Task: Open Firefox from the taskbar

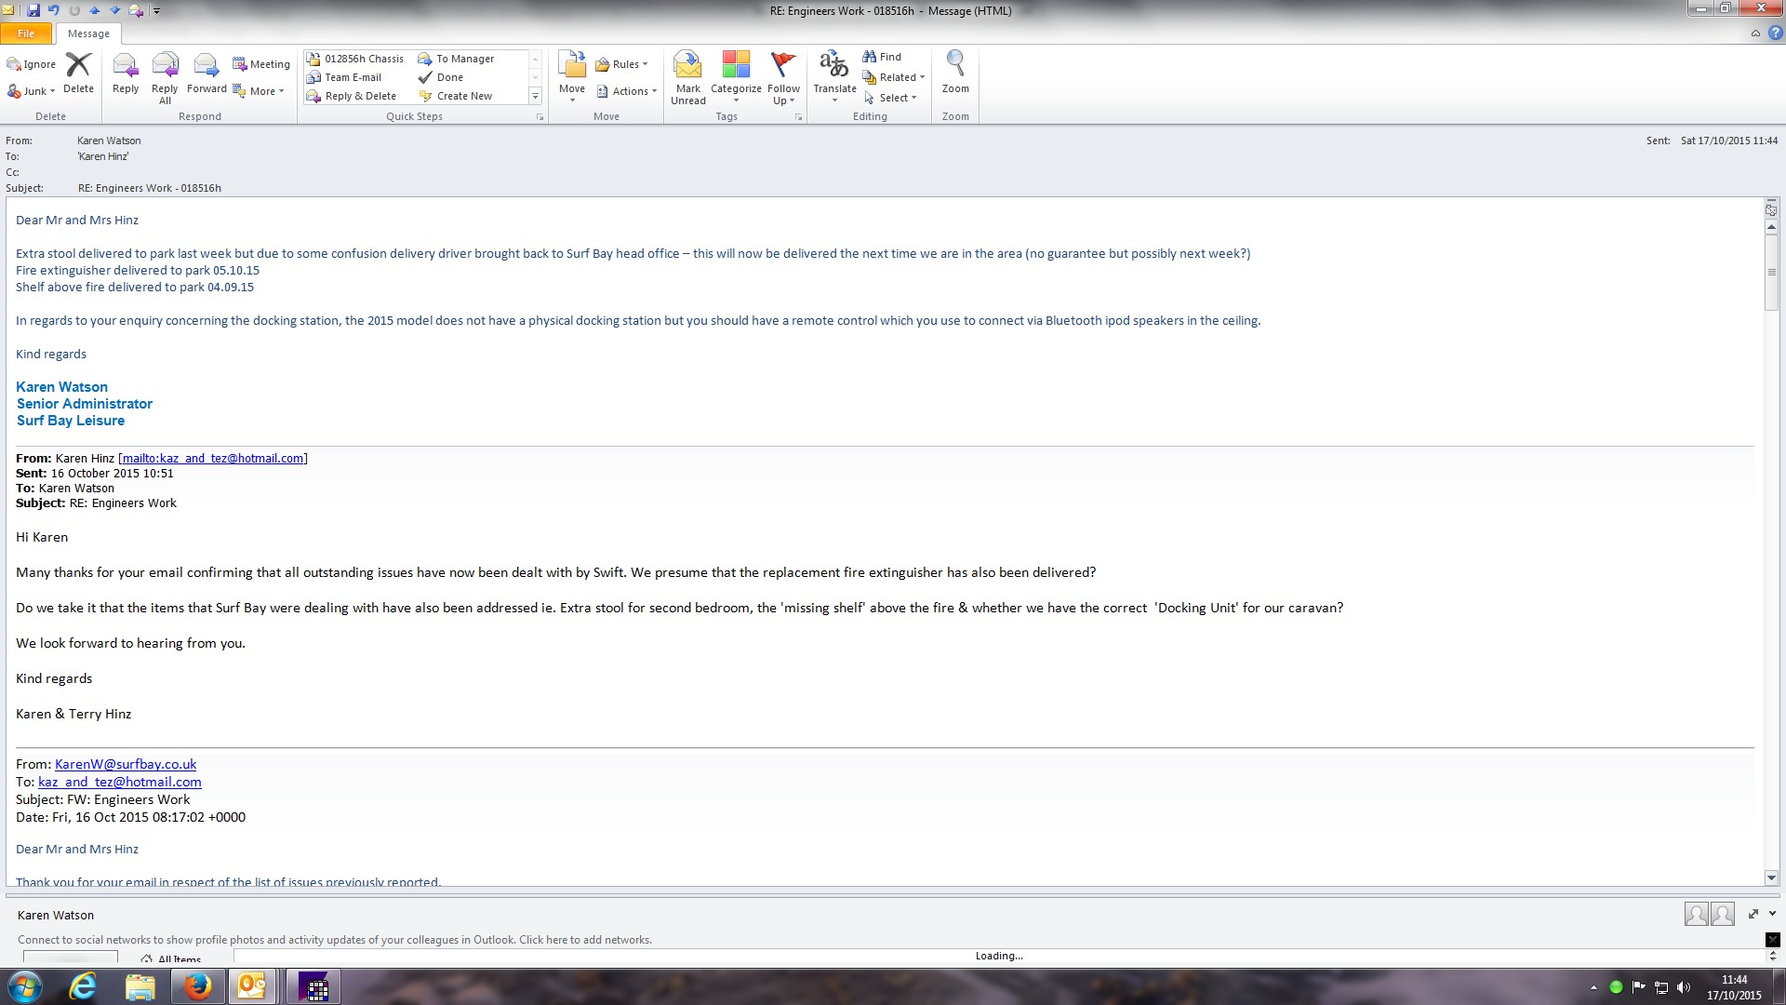Action: tap(197, 985)
